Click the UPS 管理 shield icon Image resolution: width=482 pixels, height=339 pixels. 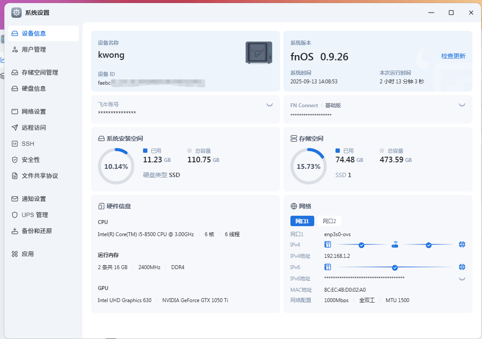click(x=15, y=215)
